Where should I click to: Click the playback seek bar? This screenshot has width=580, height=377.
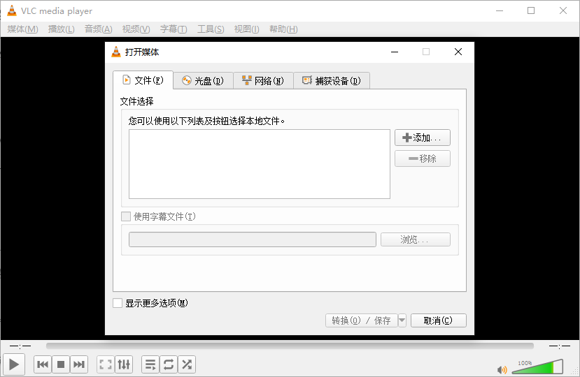[x=290, y=346]
